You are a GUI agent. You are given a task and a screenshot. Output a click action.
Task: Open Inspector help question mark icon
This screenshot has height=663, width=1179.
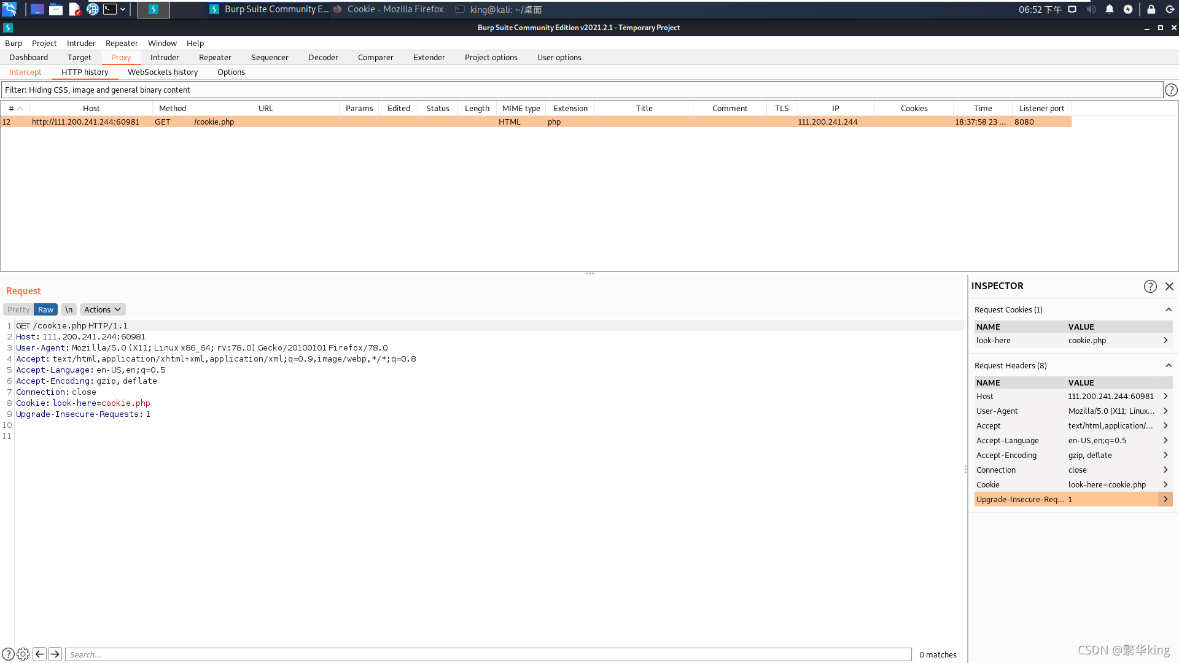click(1150, 287)
